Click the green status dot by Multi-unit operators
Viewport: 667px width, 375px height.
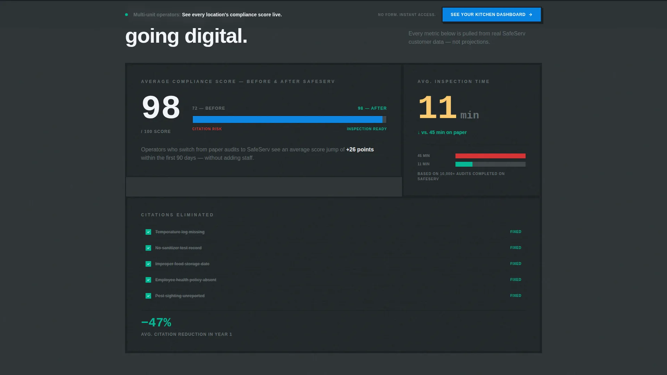(126, 15)
